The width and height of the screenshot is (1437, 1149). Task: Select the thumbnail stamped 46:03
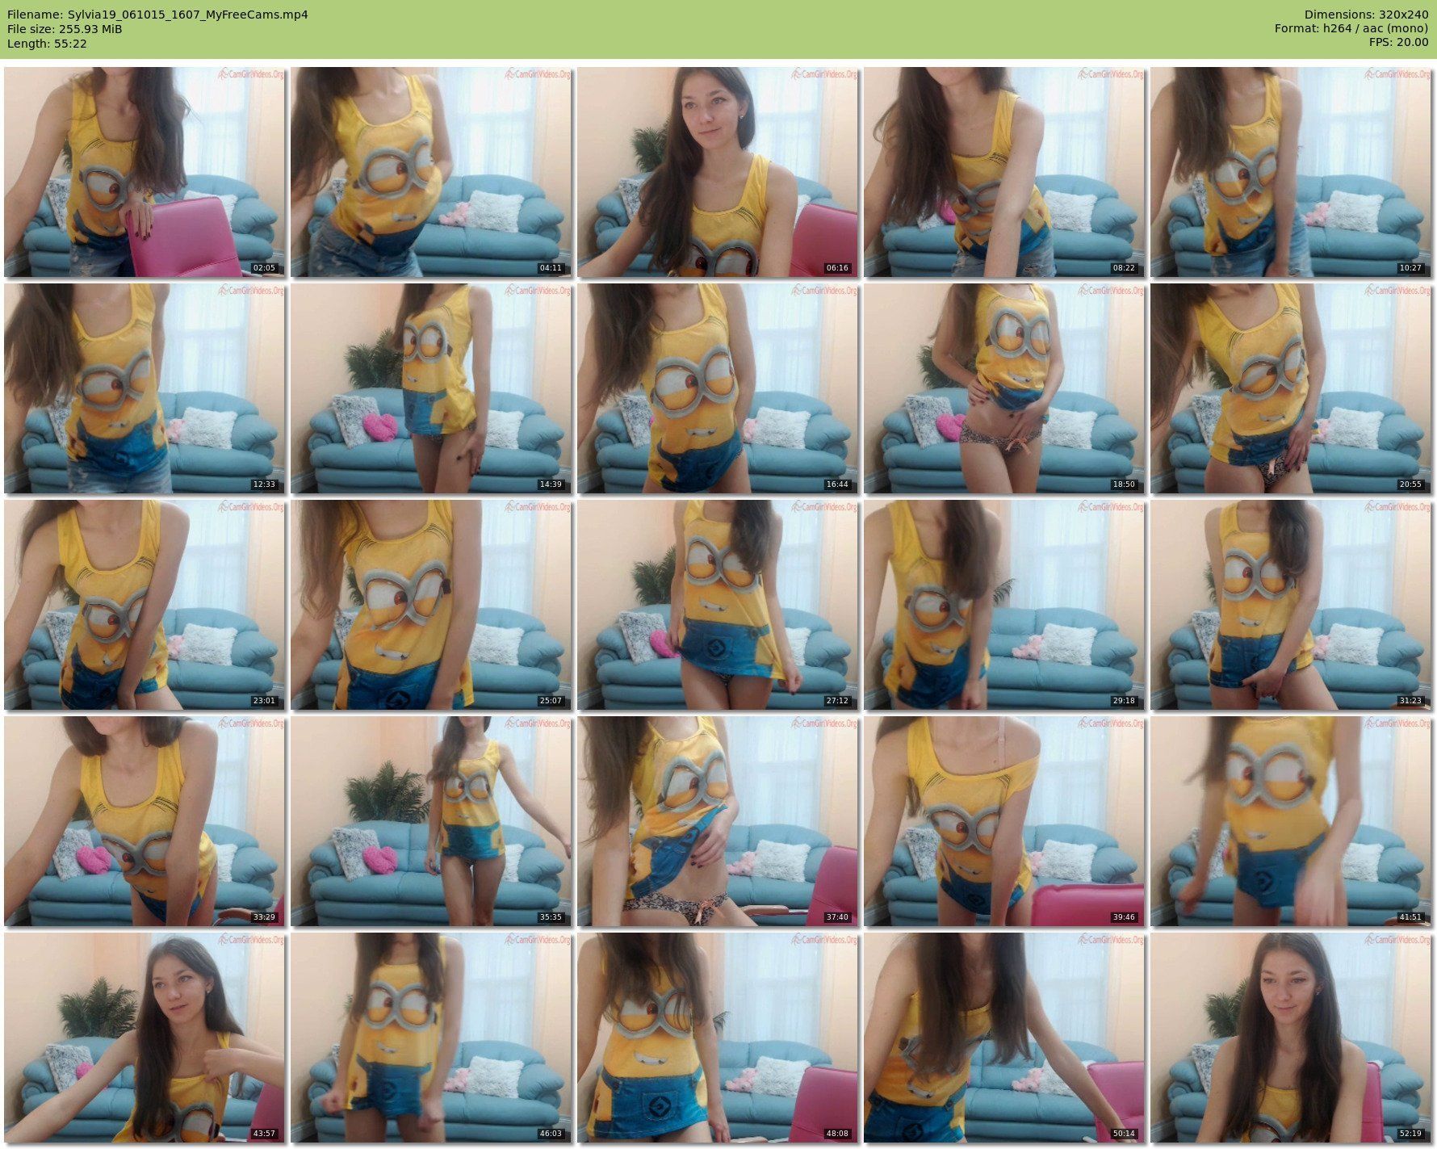coord(431,1038)
